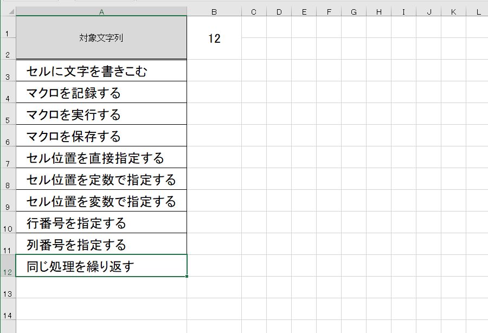Select column J header
488x333 pixels.
click(x=428, y=11)
